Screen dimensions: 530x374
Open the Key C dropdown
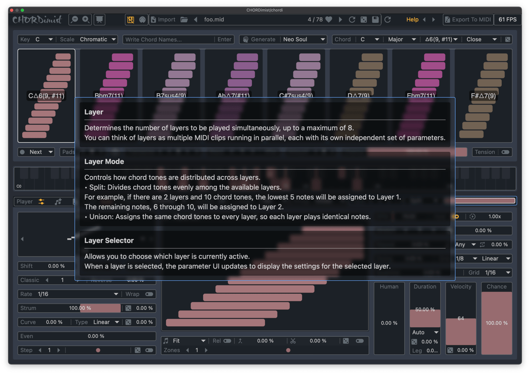[x=44, y=39]
